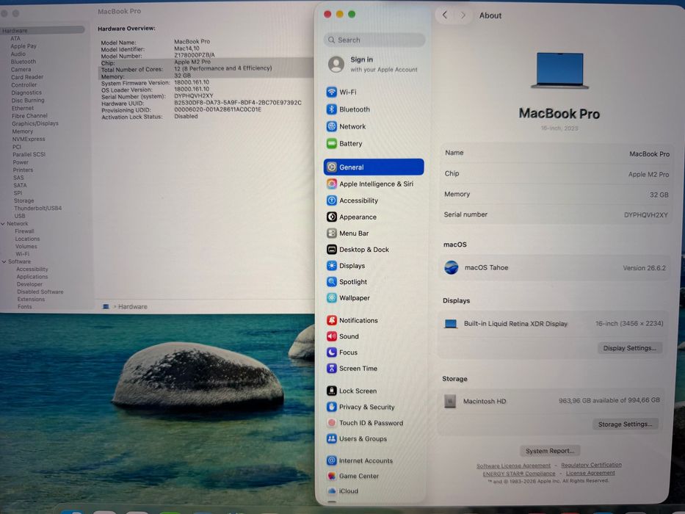Open Apple Intelligence & Siri icon
This screenshot has width=685, height=514.
[x=332, y=184]
